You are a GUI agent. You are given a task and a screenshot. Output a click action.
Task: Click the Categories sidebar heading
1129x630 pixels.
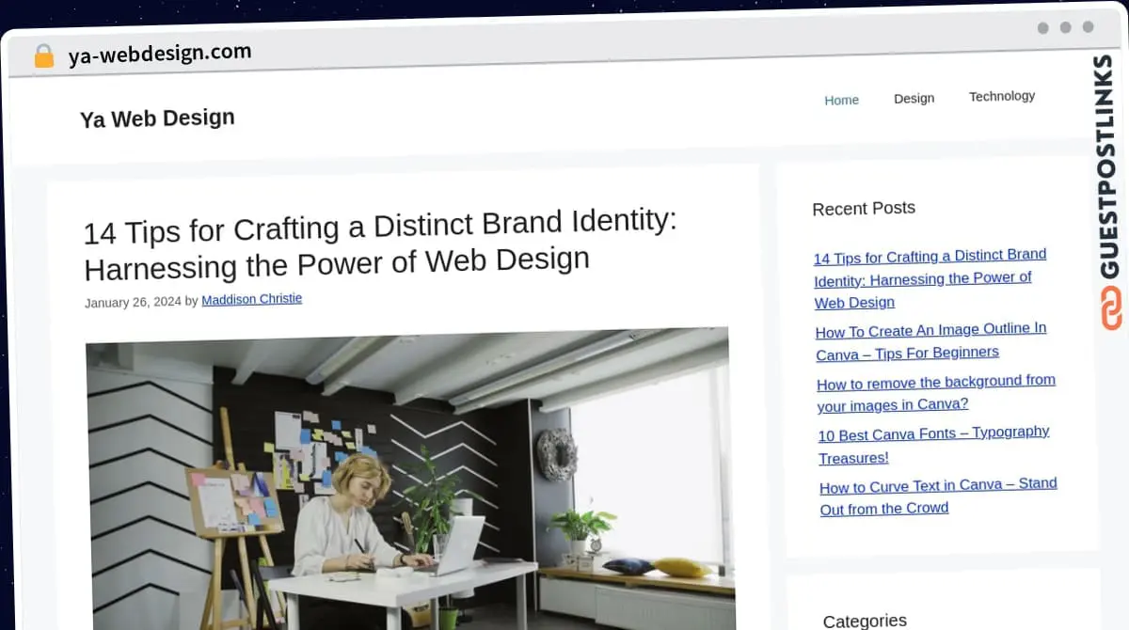pyautogui.click(x=864, y=620)
